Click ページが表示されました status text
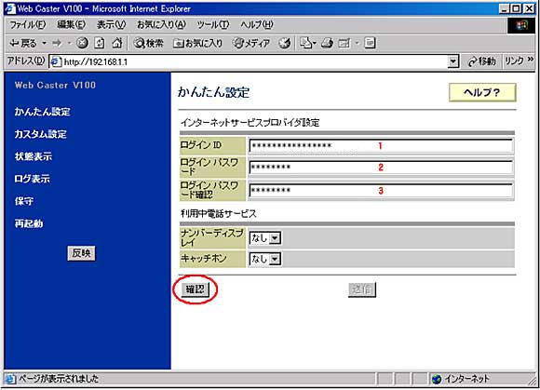 pos(59,379)
